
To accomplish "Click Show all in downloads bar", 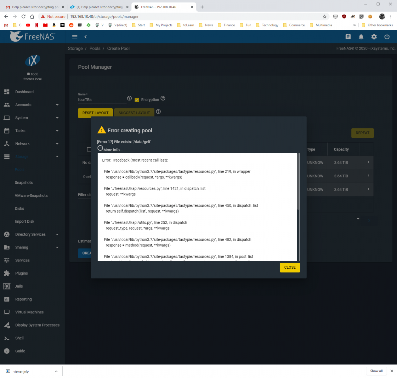I will coord(376,371).
